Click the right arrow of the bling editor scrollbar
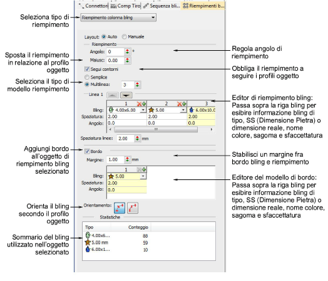The width and height of the screenshot is (328, 281). click(212, 129)
